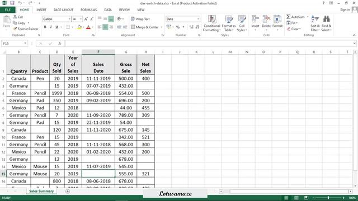Image resolution: width=358 pixels, height=201 pixels.
Task: Click Format cells button
Action: pos(277,23)
